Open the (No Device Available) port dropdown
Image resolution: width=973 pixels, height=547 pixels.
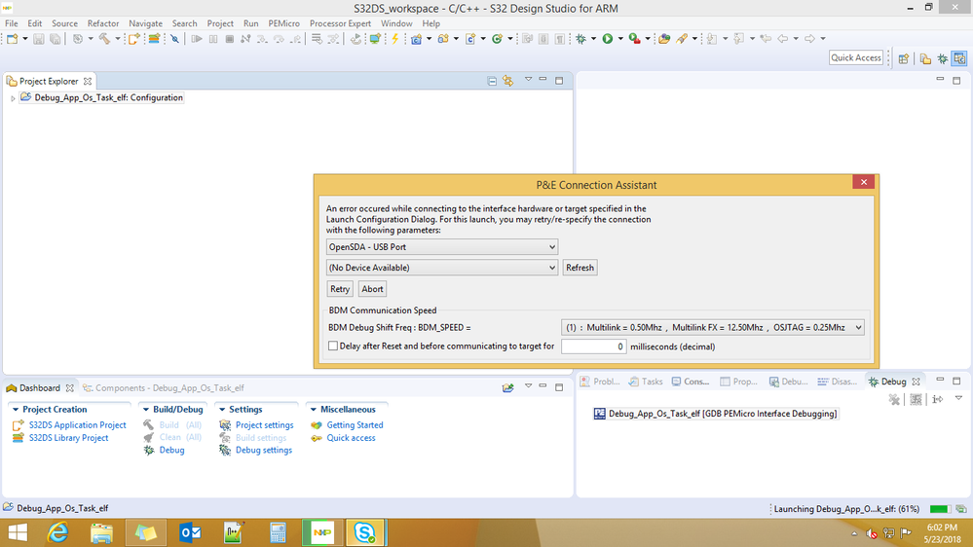point(442,268)
